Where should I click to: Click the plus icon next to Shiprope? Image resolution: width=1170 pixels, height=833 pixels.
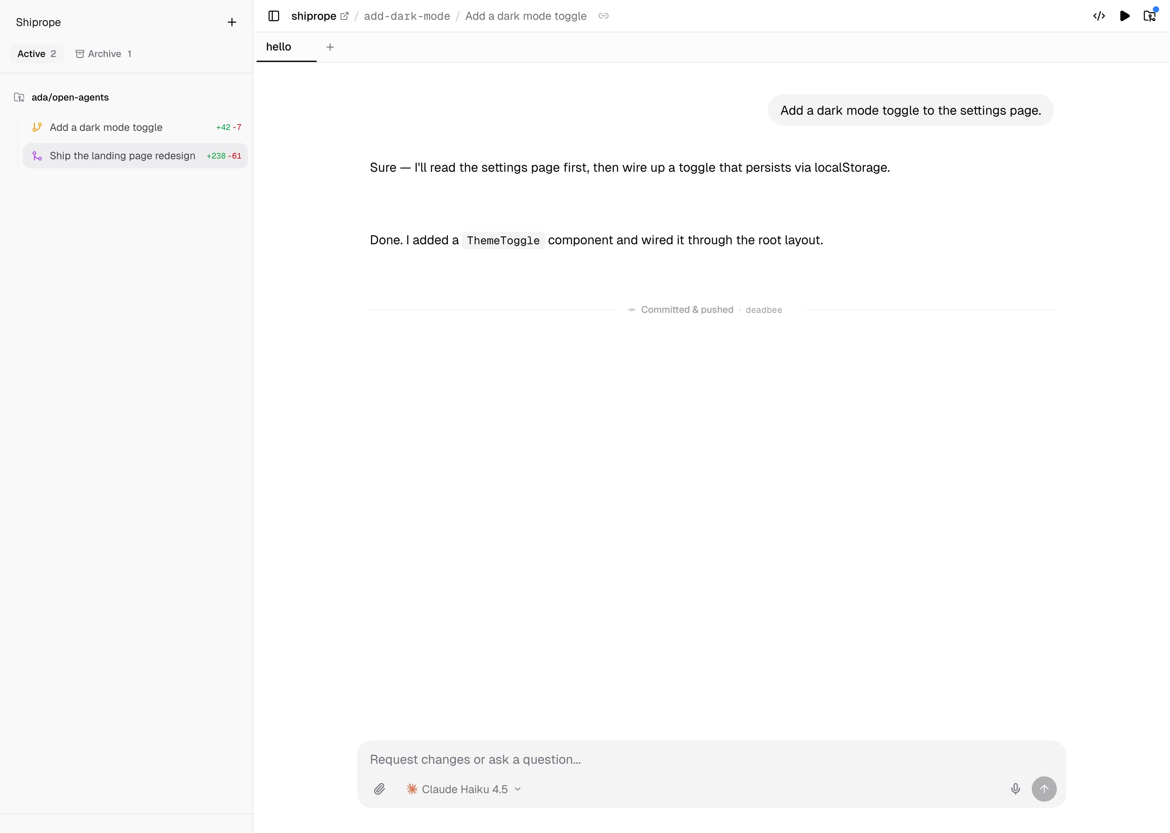click(232, 22)
